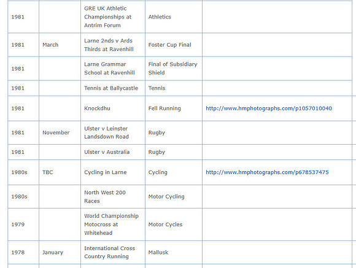Select the 'Athletics' cell
Viewport: 356px width, 268px height.
[x=174, y=17]
